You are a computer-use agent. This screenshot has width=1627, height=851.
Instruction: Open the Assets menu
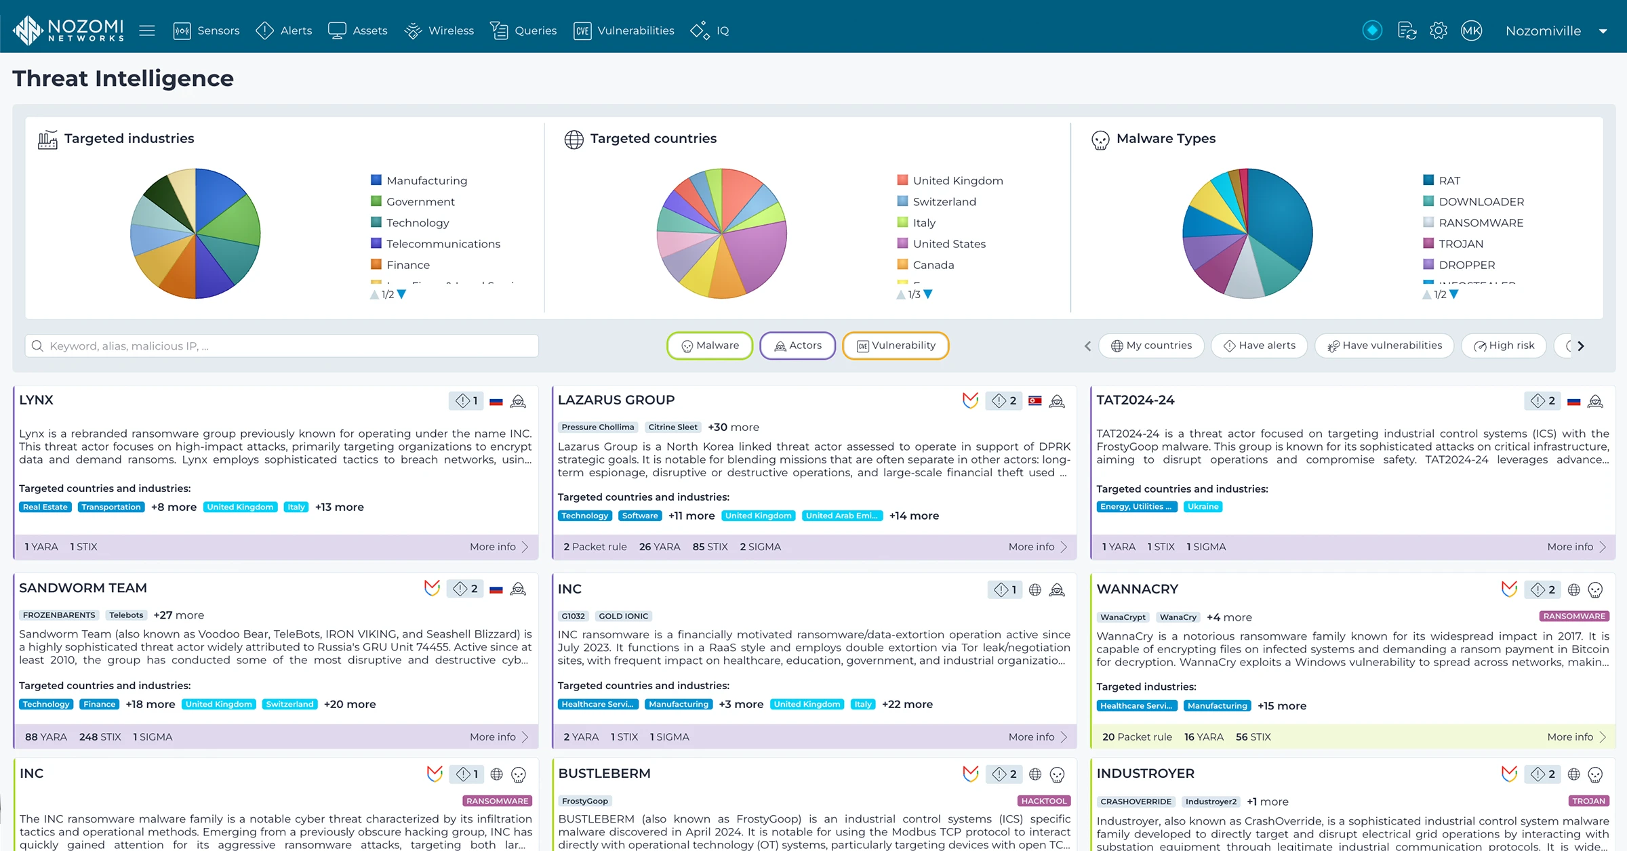coord(357,30)
